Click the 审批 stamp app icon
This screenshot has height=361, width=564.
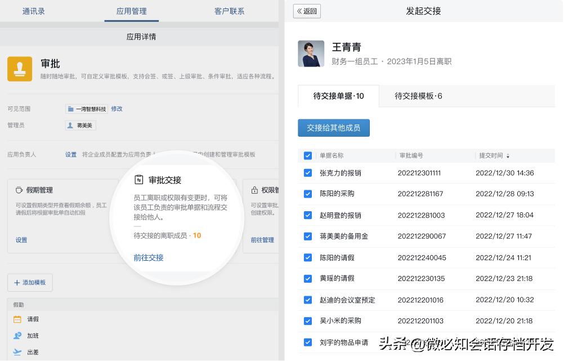[x=20, y=69]
